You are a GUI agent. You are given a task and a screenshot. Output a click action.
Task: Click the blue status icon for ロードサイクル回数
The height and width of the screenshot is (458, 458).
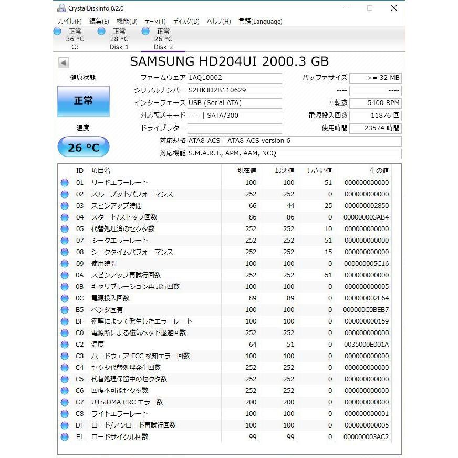[x=65, y=437]
